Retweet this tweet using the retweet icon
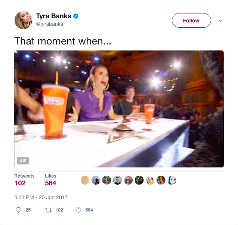Image resolution: width=238 pixels, height=225 pixels. (x=47, y=210)
